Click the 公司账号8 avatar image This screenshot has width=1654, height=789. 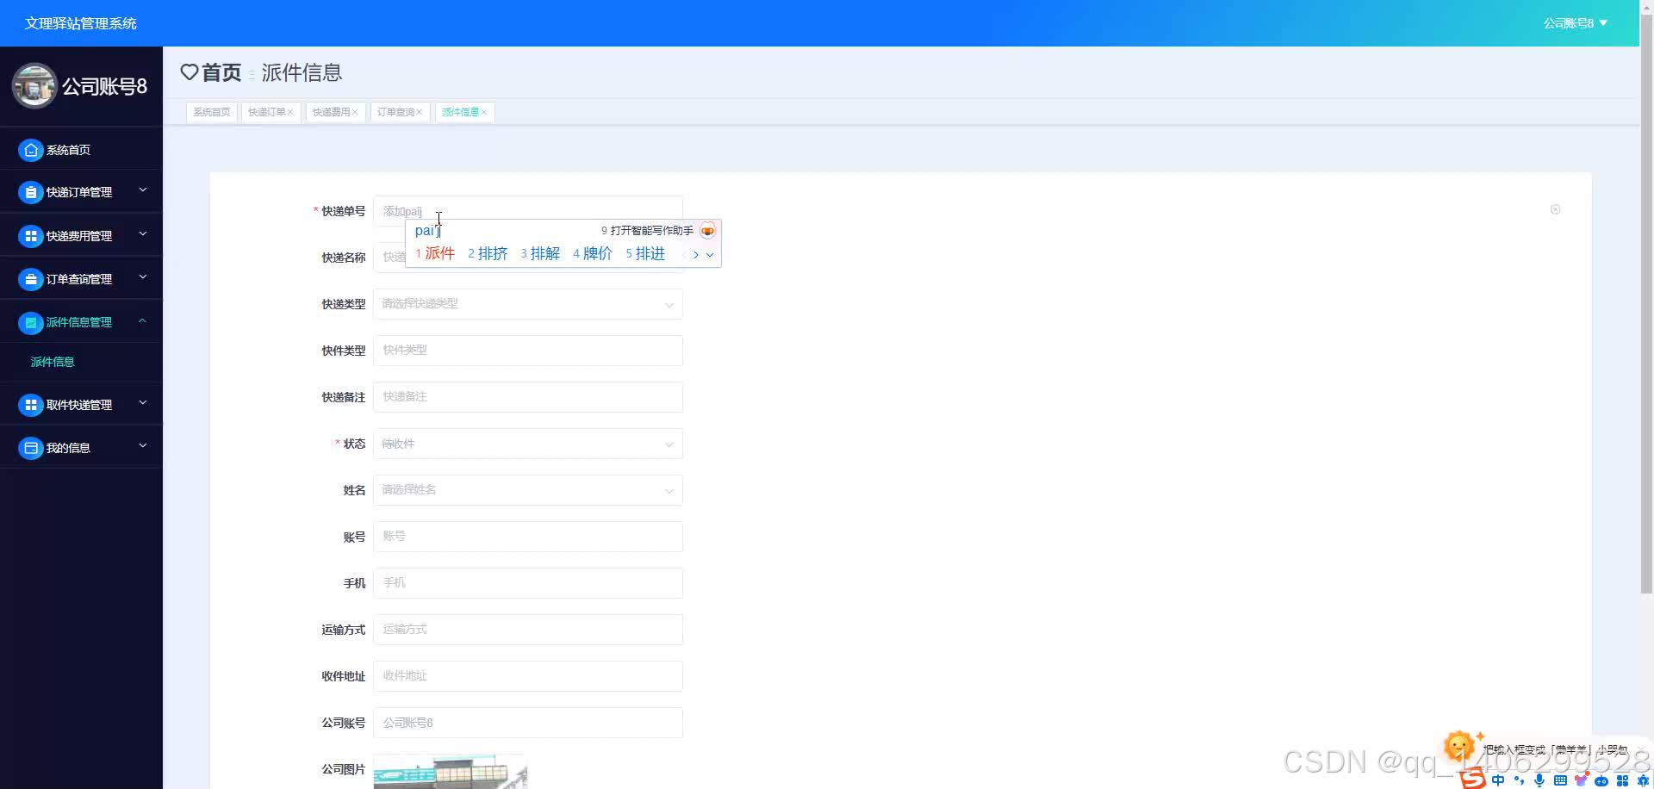click(34, 85)
